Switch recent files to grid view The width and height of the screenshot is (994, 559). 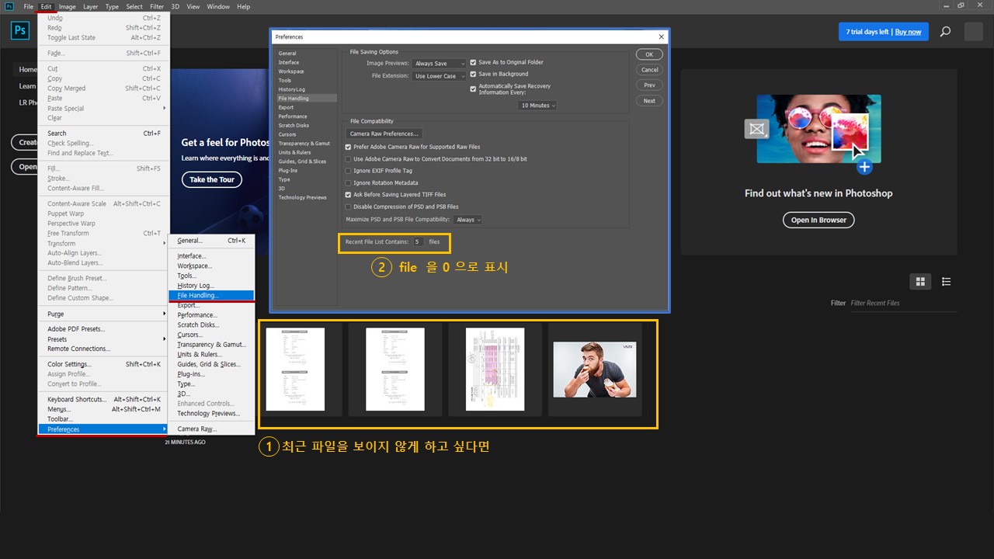click(x=921, y=281)
